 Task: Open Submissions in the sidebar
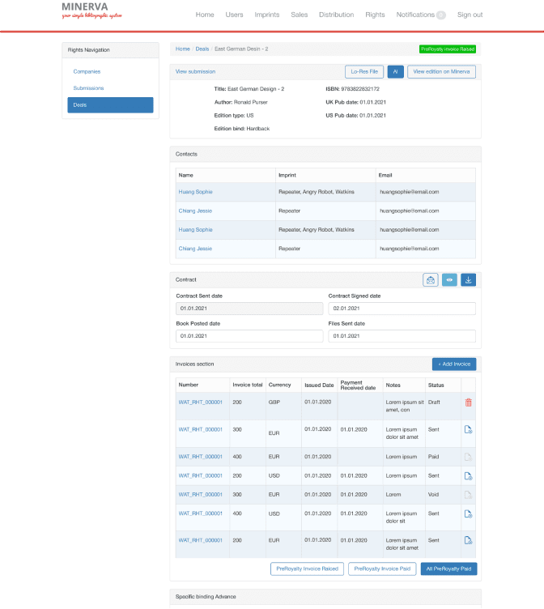pyautogui.click(x=88, y=87)
